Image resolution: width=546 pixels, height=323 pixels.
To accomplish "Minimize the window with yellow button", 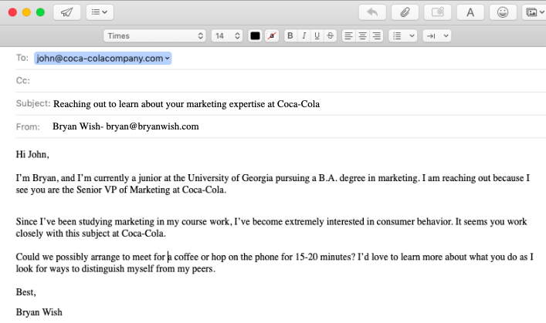I will (26, 12).
